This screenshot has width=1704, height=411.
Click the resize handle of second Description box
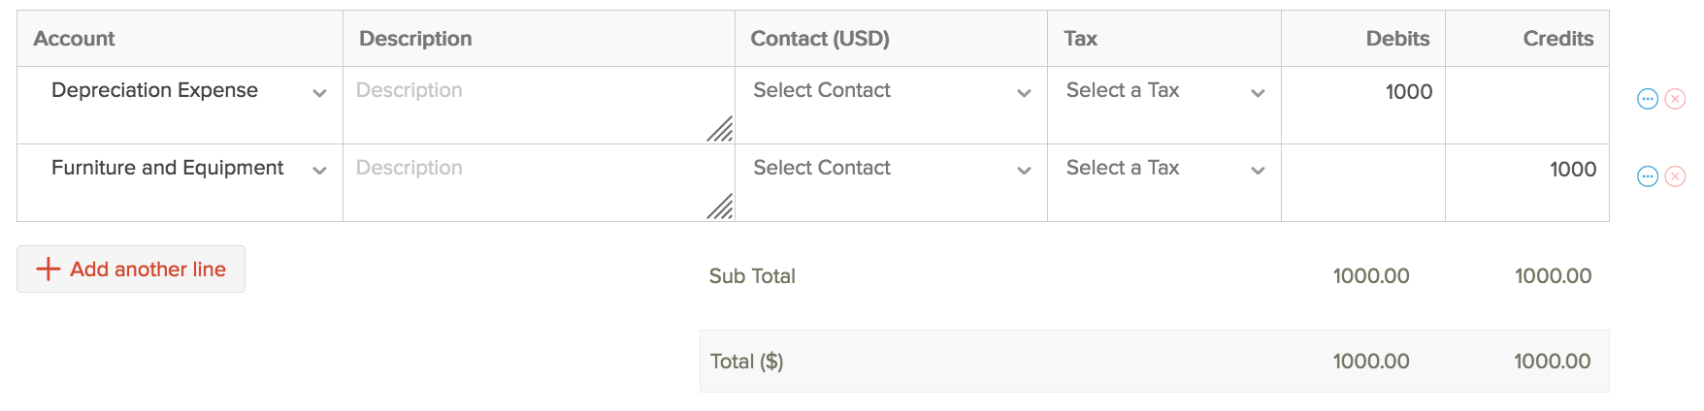(720, 206)
